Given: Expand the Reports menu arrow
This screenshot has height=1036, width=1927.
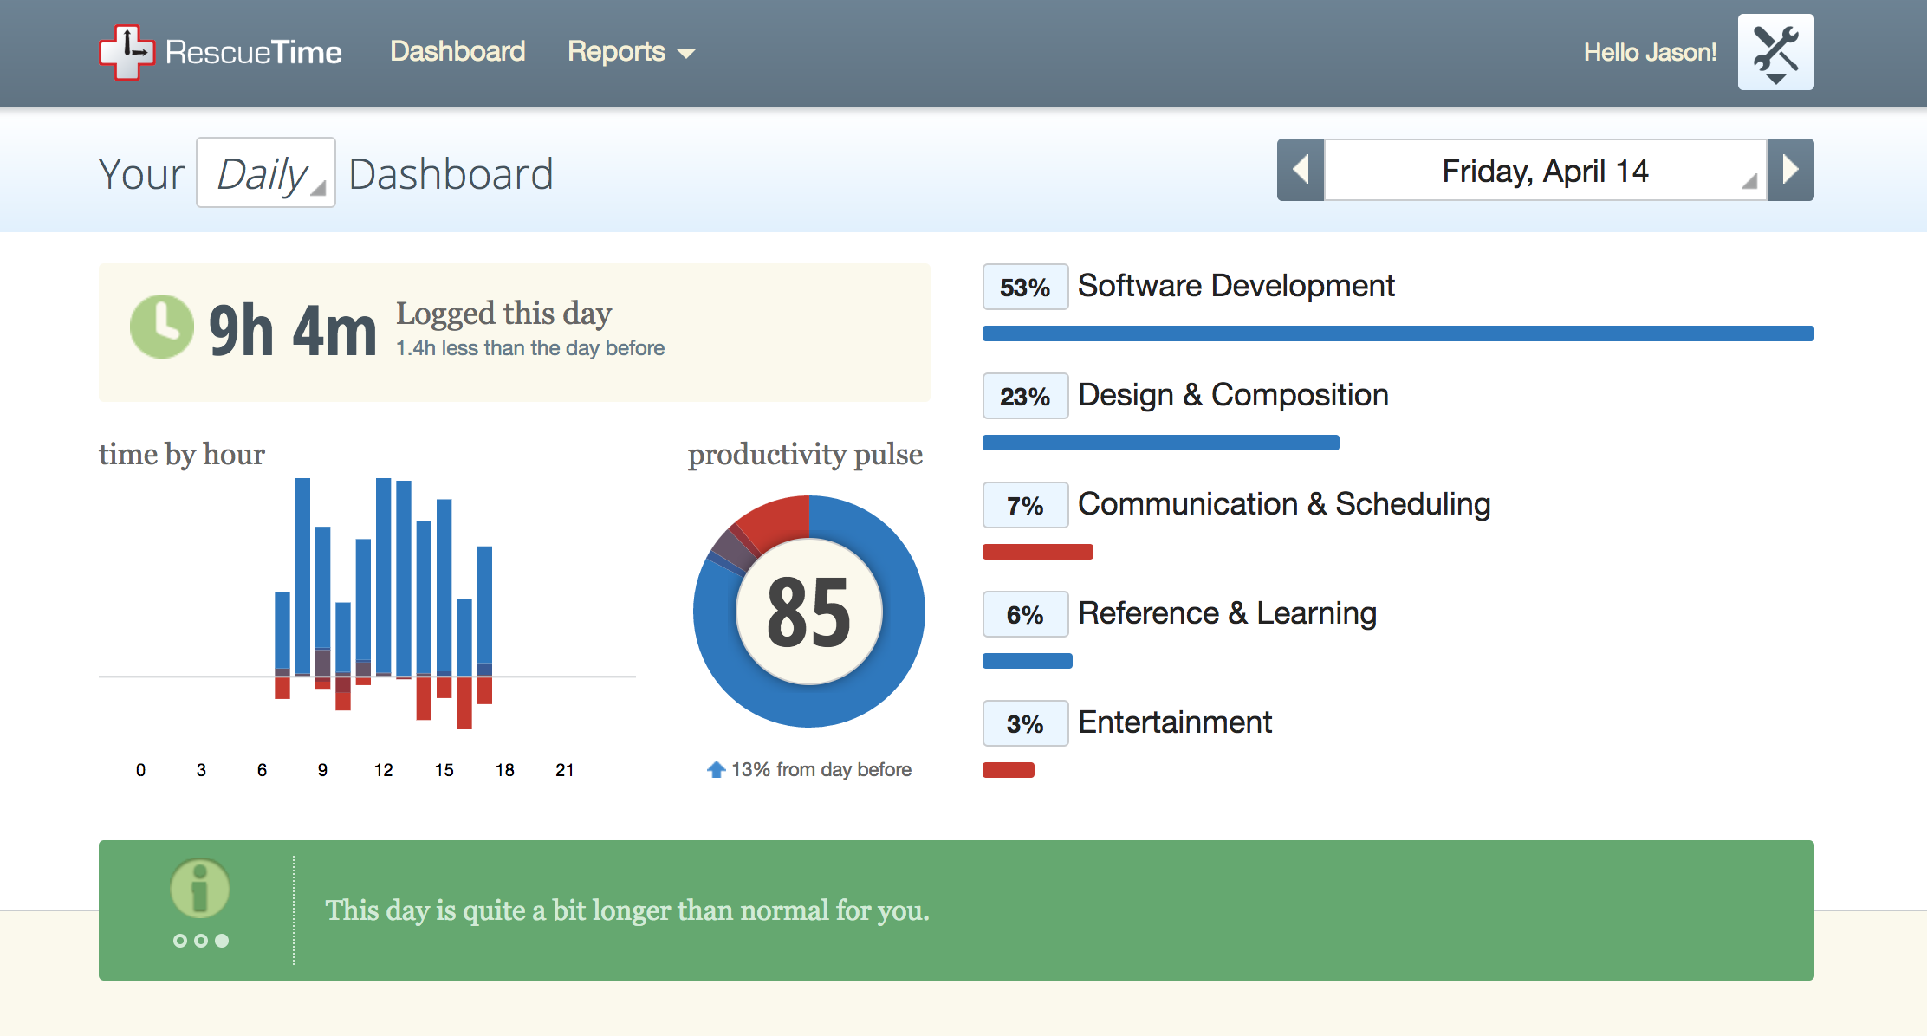Looking at the screenshot, I should point(686,54).
